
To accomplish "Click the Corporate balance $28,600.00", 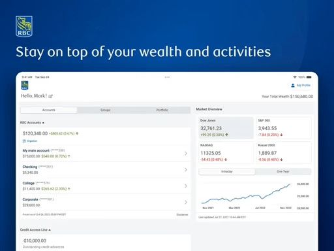I will 31,205.
